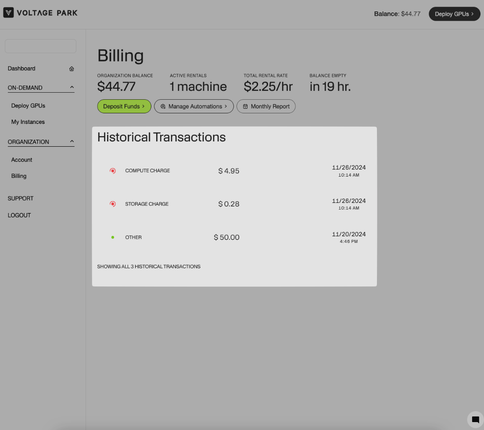Click the calendar icon on Monthly Report
Image resolution: width=484 pixels, height=430 pixels.
click(245, 106)
